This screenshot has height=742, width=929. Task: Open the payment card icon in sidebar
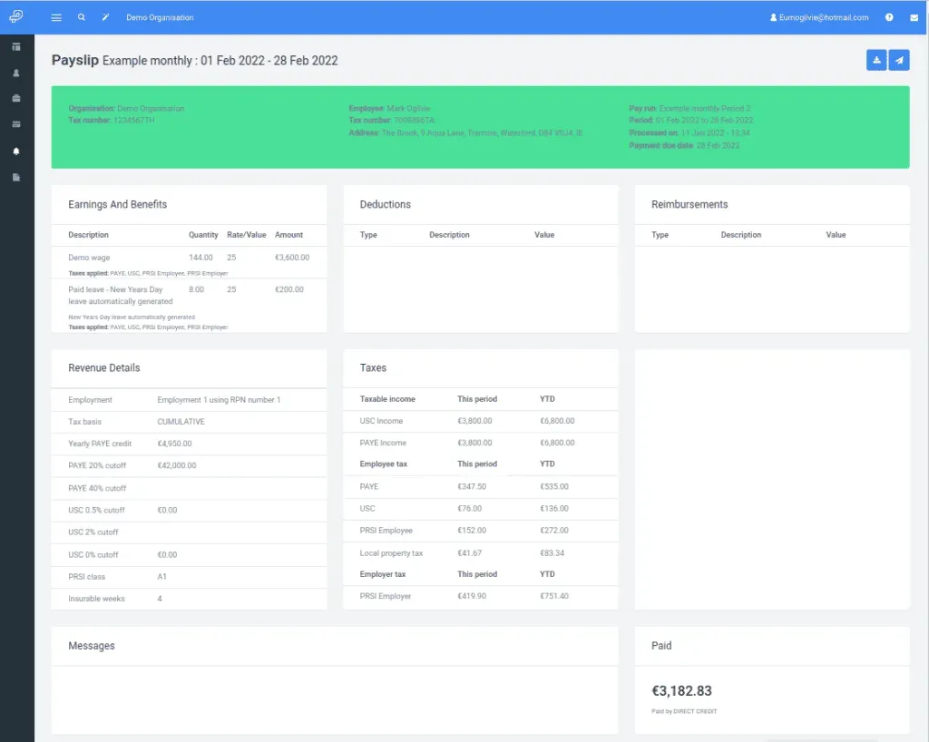[x=16, y=124]
